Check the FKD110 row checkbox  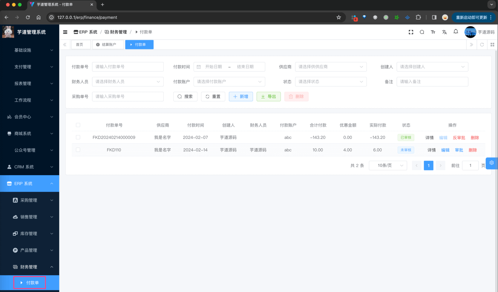[78, 150]
